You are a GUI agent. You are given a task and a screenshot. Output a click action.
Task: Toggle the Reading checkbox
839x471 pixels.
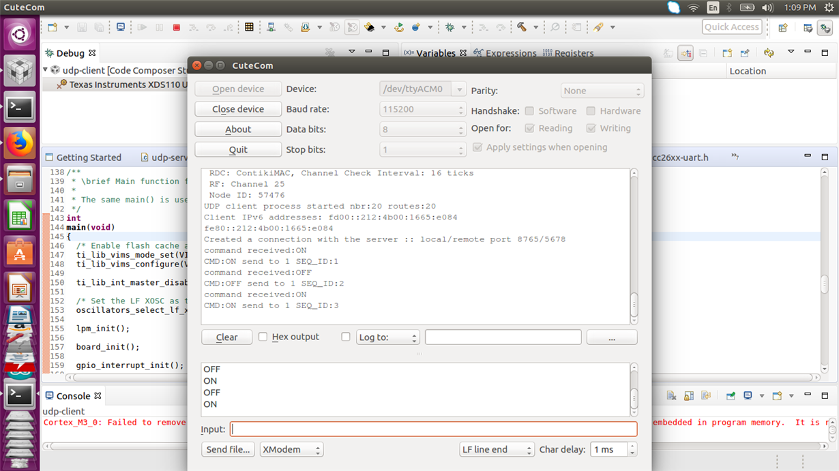529,128
